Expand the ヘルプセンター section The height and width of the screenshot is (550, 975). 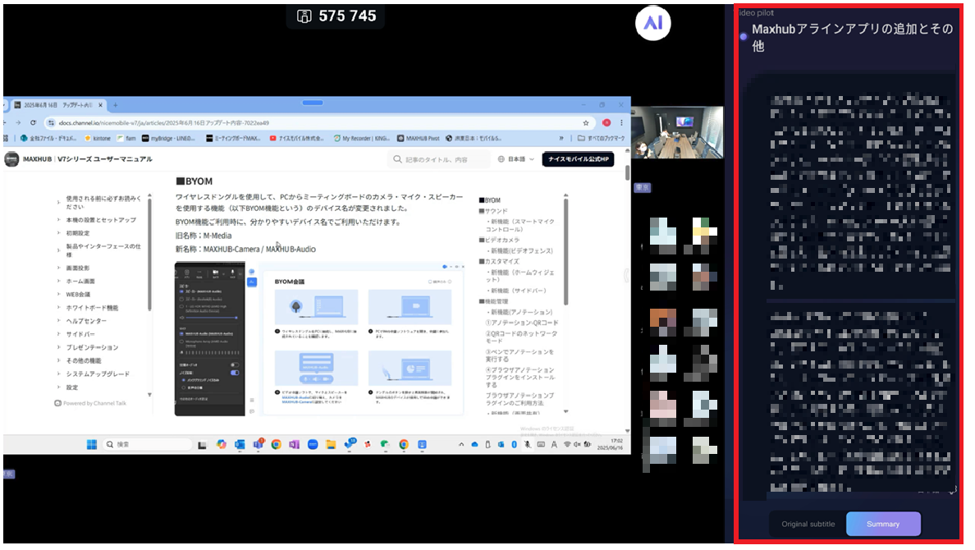pyautogui.click(x=86, y=321)
